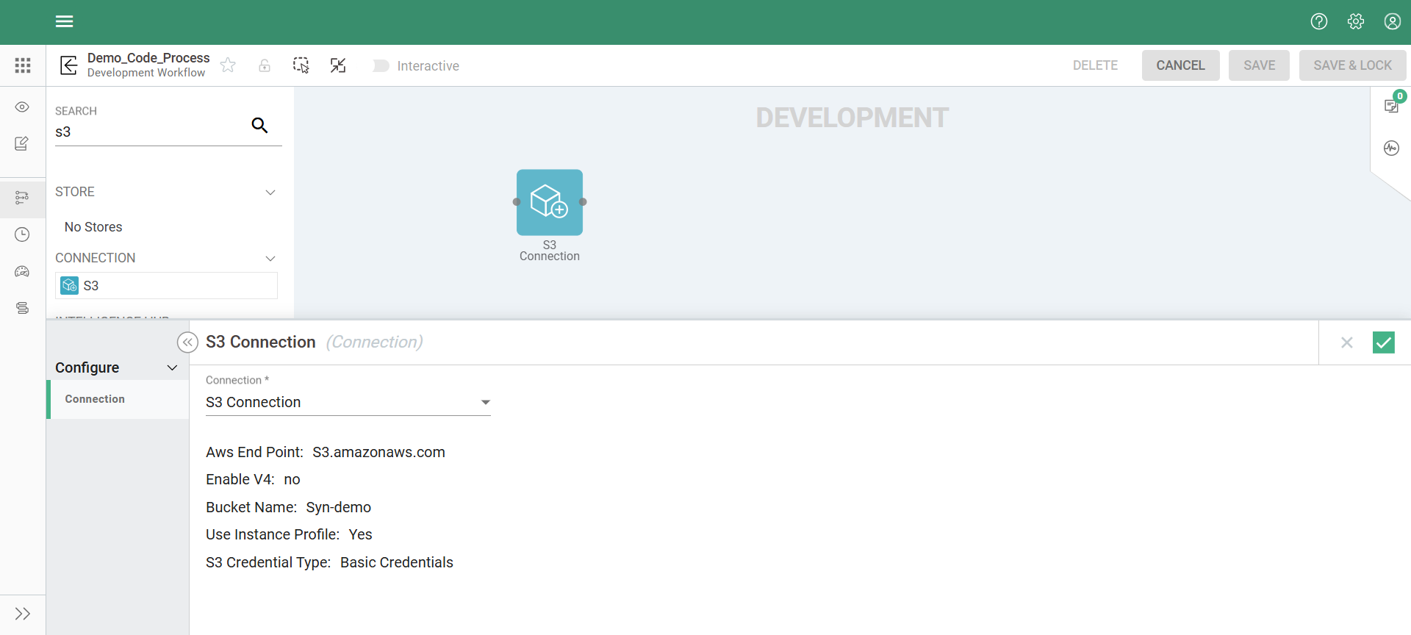This screenshot has height=635, width=1411.
Task: Expand the left sidebar with double chevron
Action: coord(23,614)
